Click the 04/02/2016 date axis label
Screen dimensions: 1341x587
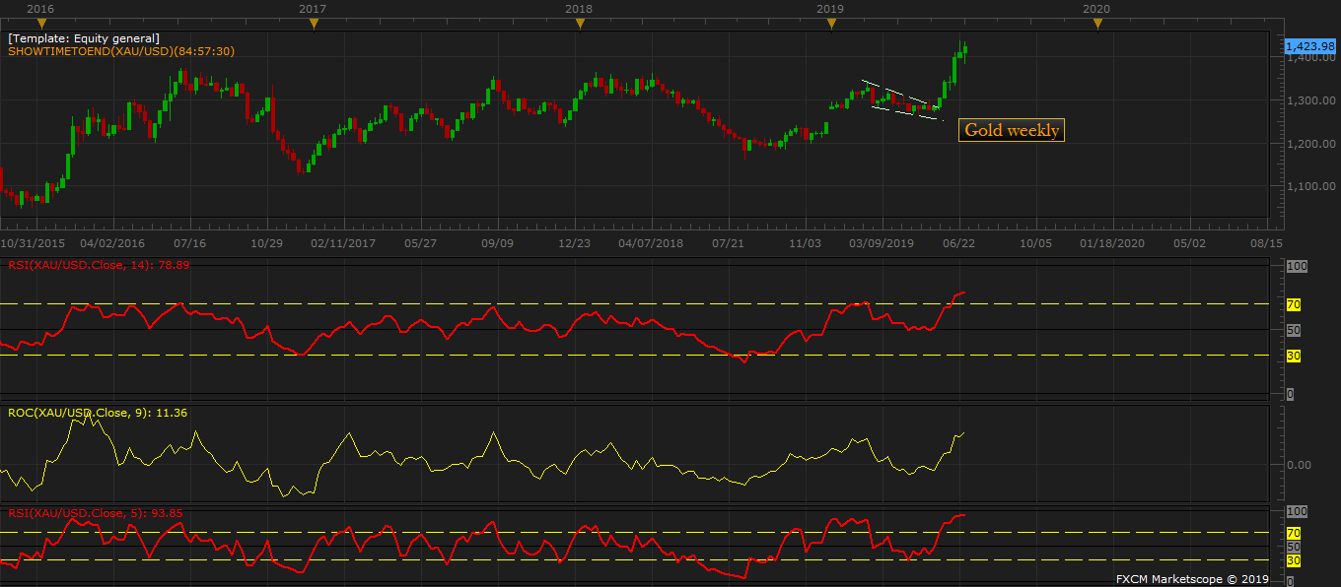[x=112, y=242]
